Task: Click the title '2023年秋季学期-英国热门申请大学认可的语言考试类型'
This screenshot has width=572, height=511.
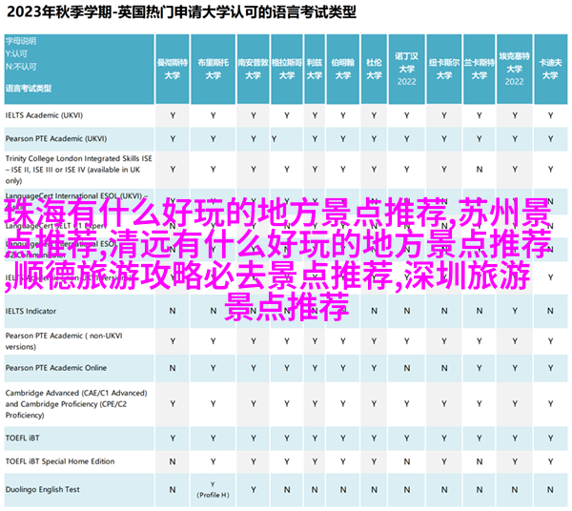Action: [x=181, y=12]
